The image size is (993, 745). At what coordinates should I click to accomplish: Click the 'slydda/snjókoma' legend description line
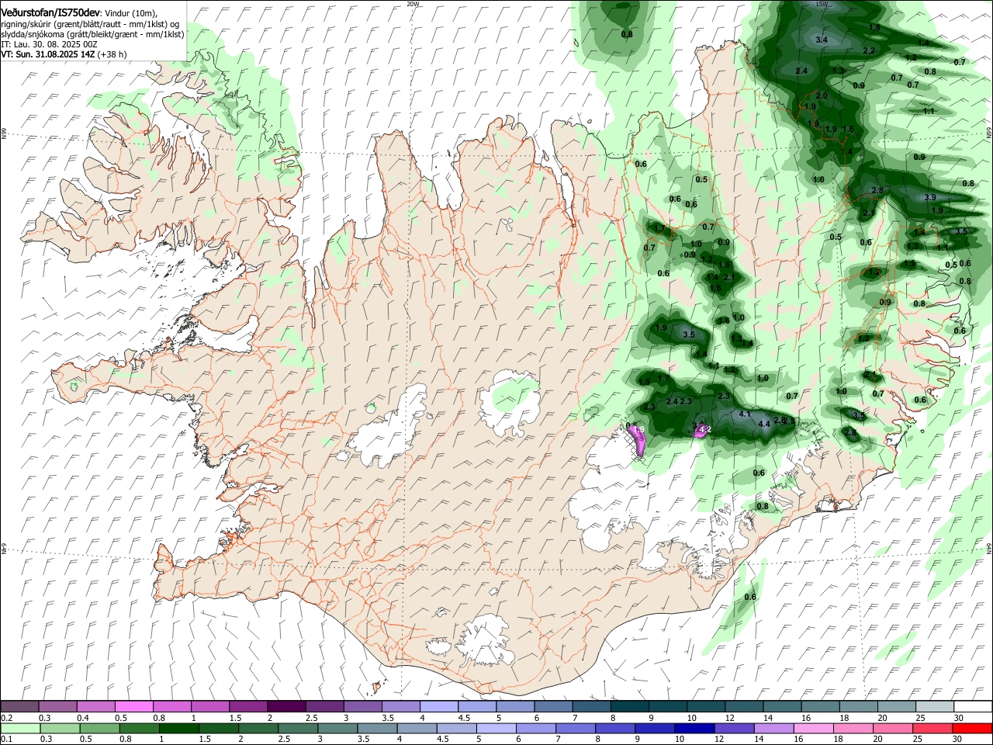coord(92,34)
